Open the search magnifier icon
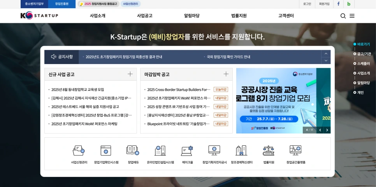The height and width of the screenshot is (187, 376). (343, 16)
